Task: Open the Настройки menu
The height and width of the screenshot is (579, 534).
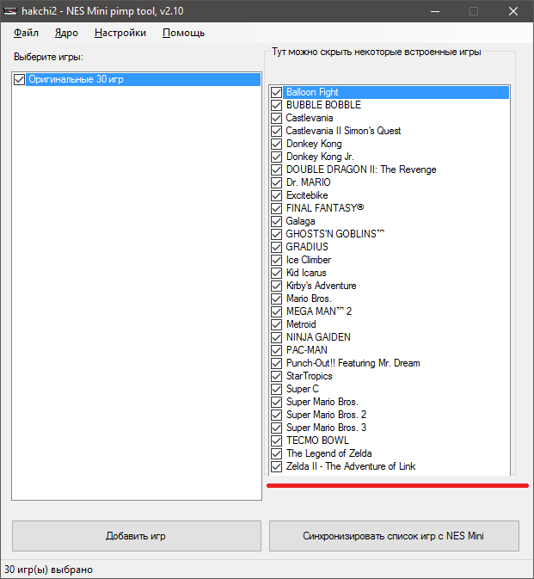Action: click(120, 33)
